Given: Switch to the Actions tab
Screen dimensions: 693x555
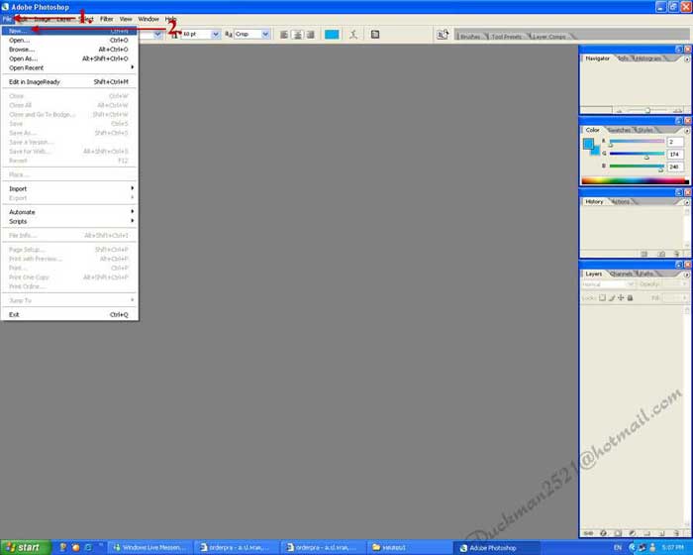Looking at the screenshot, I should (622, 202).
